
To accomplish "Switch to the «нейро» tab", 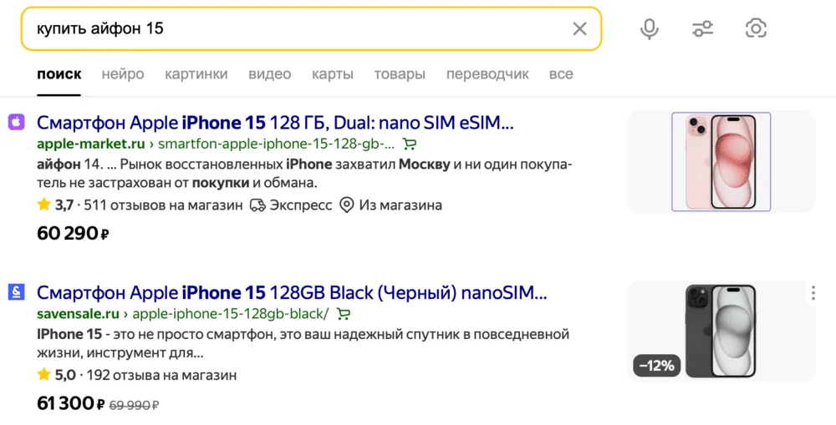I will point(123,74).
